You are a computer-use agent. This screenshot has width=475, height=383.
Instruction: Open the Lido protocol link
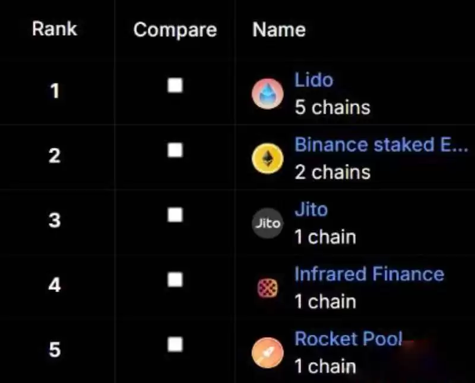313,80
